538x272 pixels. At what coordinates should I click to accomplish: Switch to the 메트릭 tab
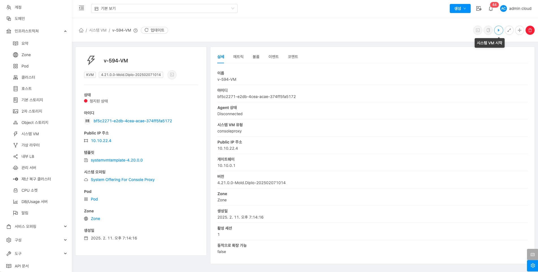(238, 57)
